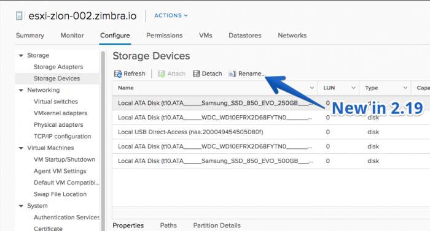
Task: Open the Name column filter chevron
Action: (x=312, y=88)
